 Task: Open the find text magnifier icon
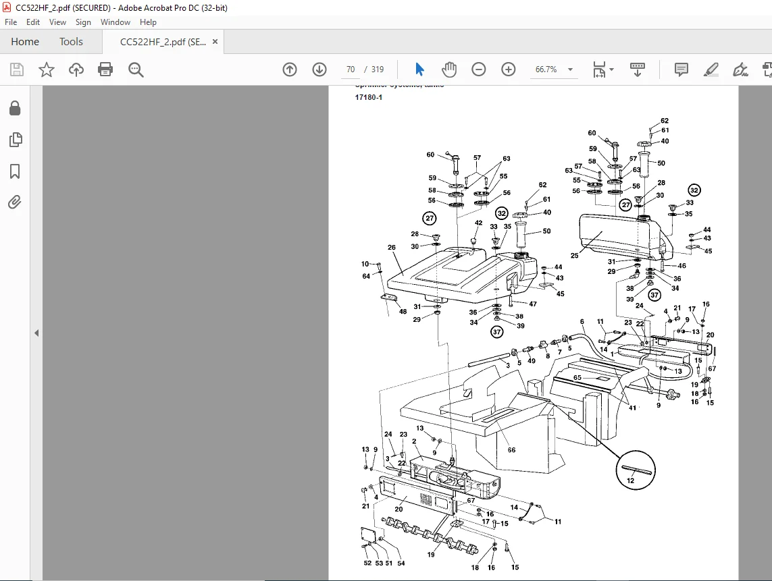click(x=136, y=70)
